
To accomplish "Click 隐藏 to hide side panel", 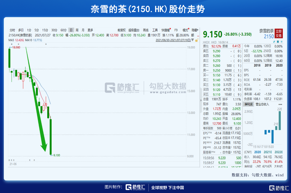I will (x=195, y=30).
